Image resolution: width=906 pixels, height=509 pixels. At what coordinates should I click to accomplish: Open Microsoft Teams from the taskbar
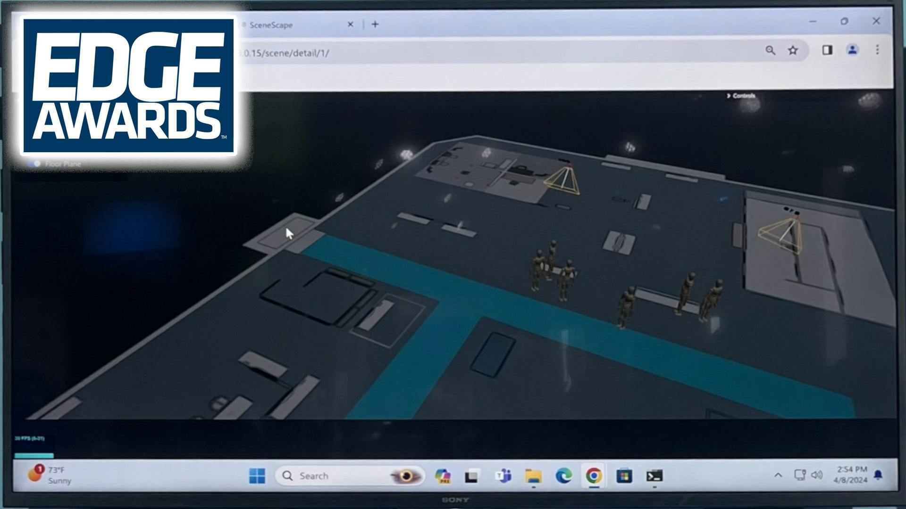tap(503, 476)
